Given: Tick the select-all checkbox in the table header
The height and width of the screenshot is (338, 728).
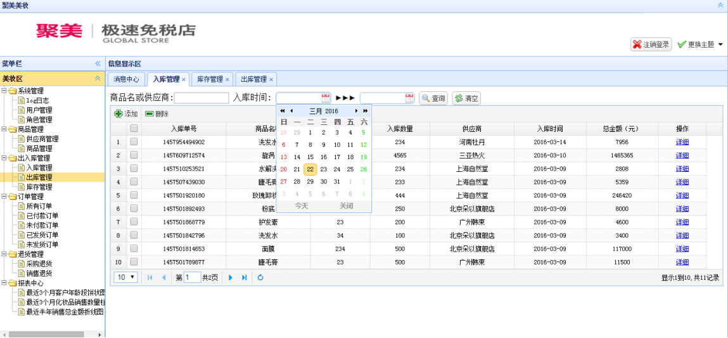Looking at the screenshot, I should pos(134,129).
